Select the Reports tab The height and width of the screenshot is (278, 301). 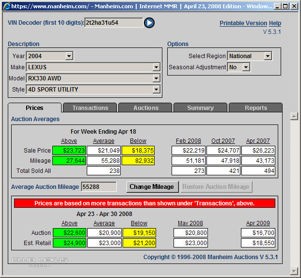[255, 108]
